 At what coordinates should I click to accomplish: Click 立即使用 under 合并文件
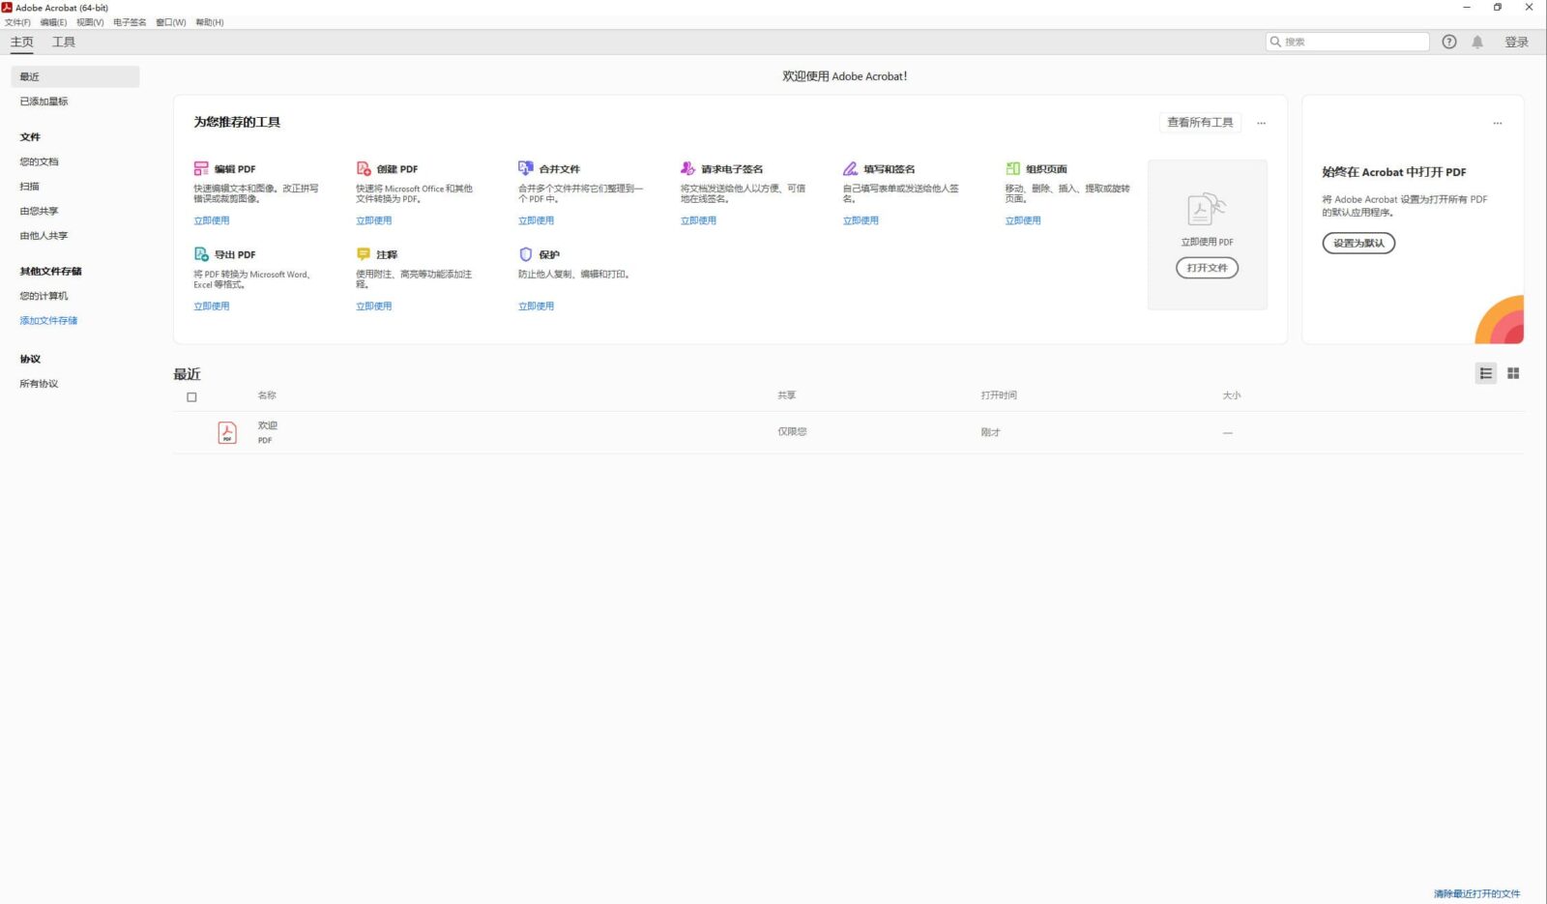click(x=537, y=220)
